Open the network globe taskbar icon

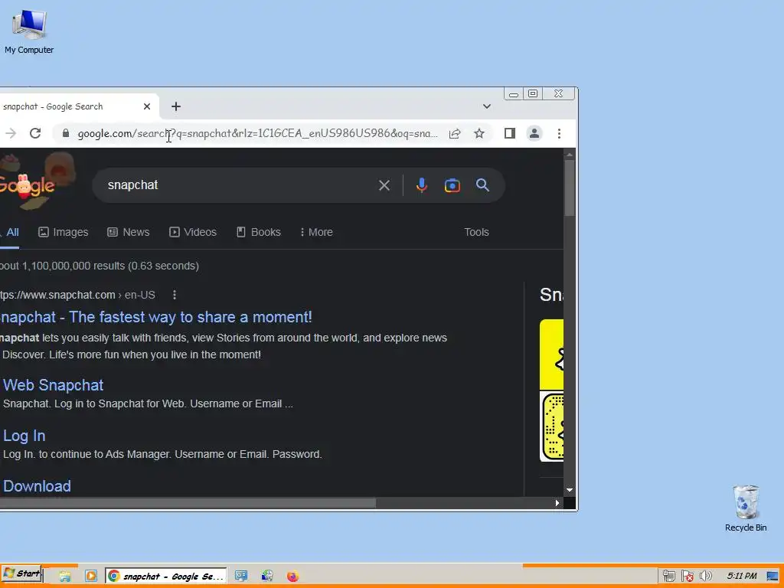click(267, 576)
